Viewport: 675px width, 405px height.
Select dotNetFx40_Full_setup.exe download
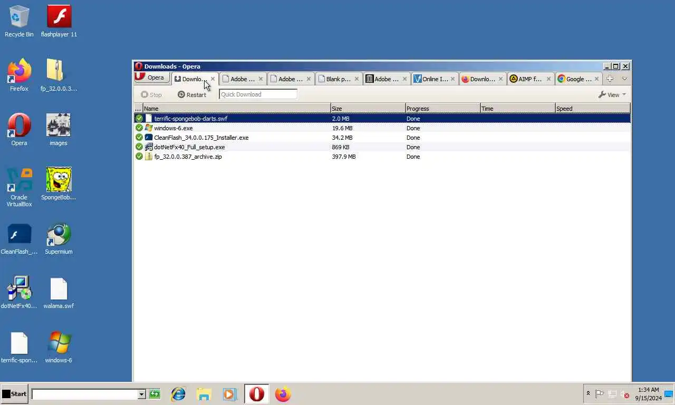382,147
